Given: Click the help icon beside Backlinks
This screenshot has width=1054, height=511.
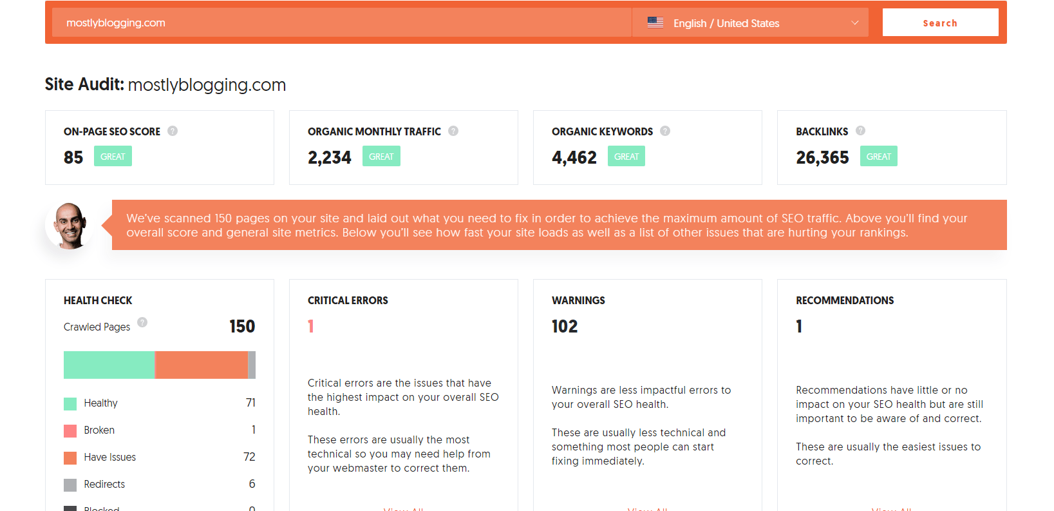Looking at the screenshot, I should [860, 131].
